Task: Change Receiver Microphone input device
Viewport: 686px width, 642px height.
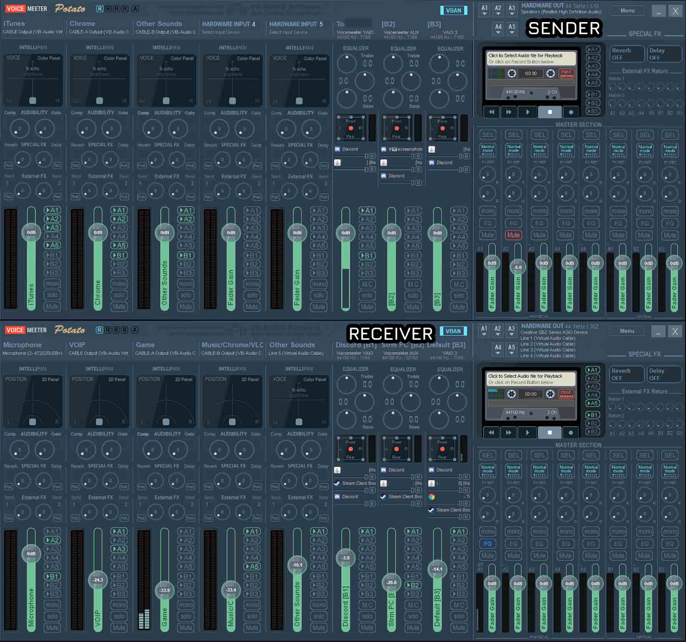Action: click(x=33, y=353)
